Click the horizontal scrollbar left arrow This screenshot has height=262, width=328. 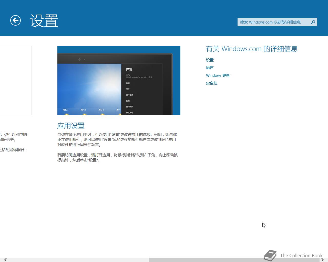5,260
